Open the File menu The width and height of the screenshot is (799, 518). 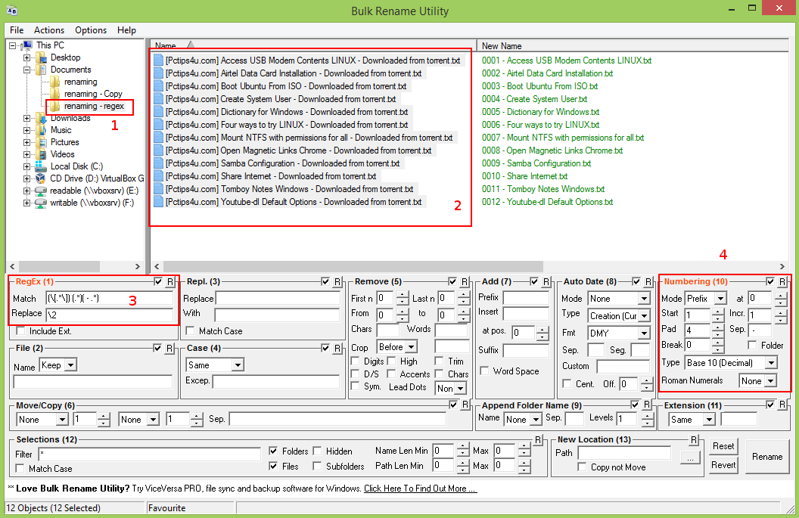tap(17, 30)
